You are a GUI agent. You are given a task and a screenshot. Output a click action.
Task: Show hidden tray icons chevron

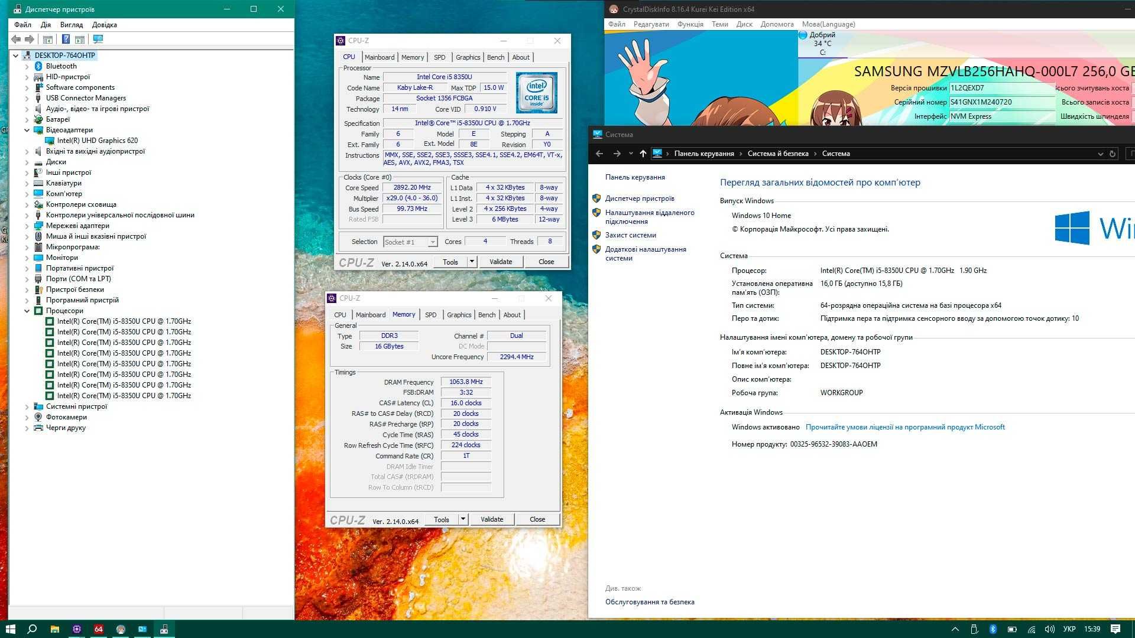tap(955, 629)
